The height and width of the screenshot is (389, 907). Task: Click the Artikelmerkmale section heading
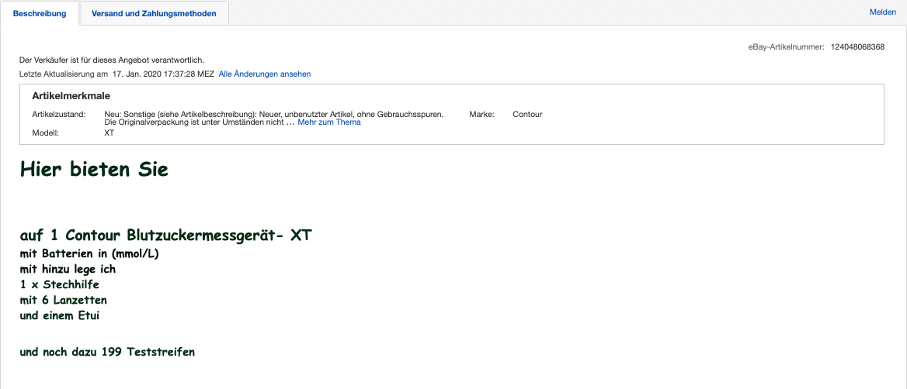tap(71, 96)
